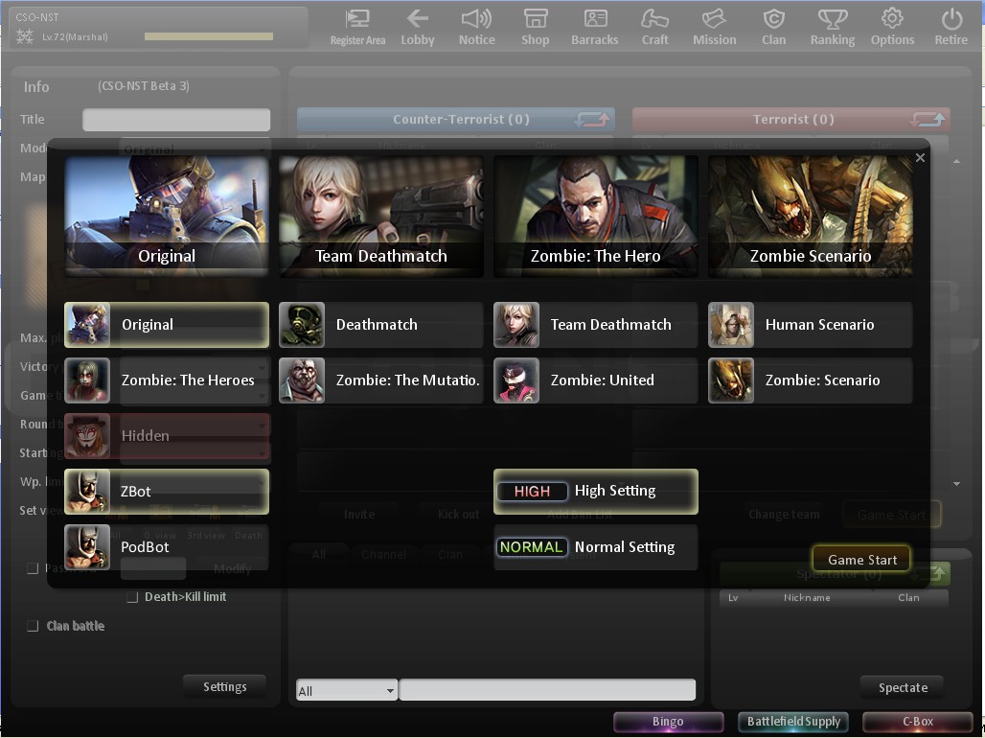985x738 pixels.
Task: Open the C-Box button
Action: [x=918, y=722]
